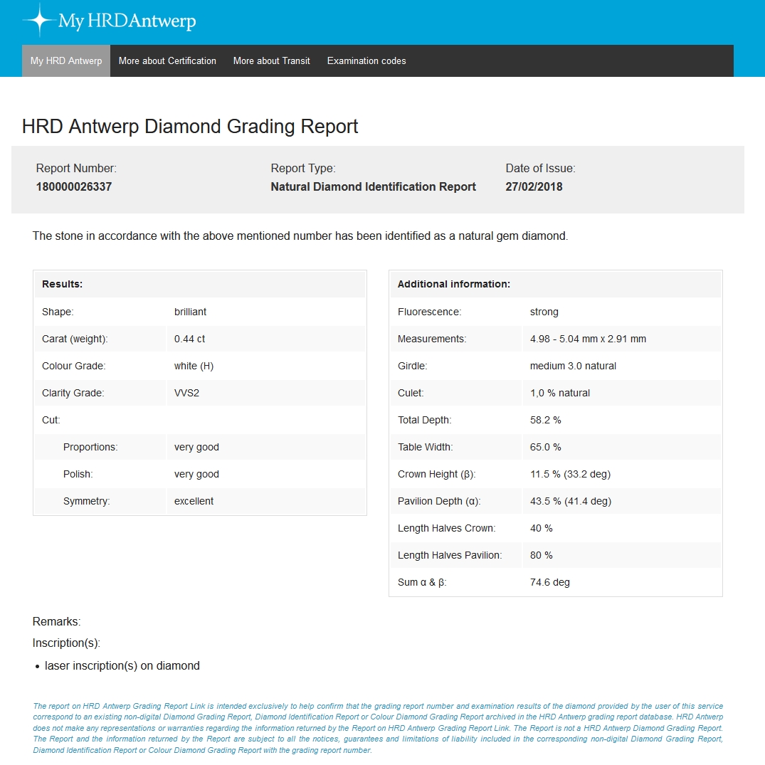Image resolution: width=765 pixels, height=765 pixels.
Task: Click the Date of Issue label
Action: tap(541, 169)
